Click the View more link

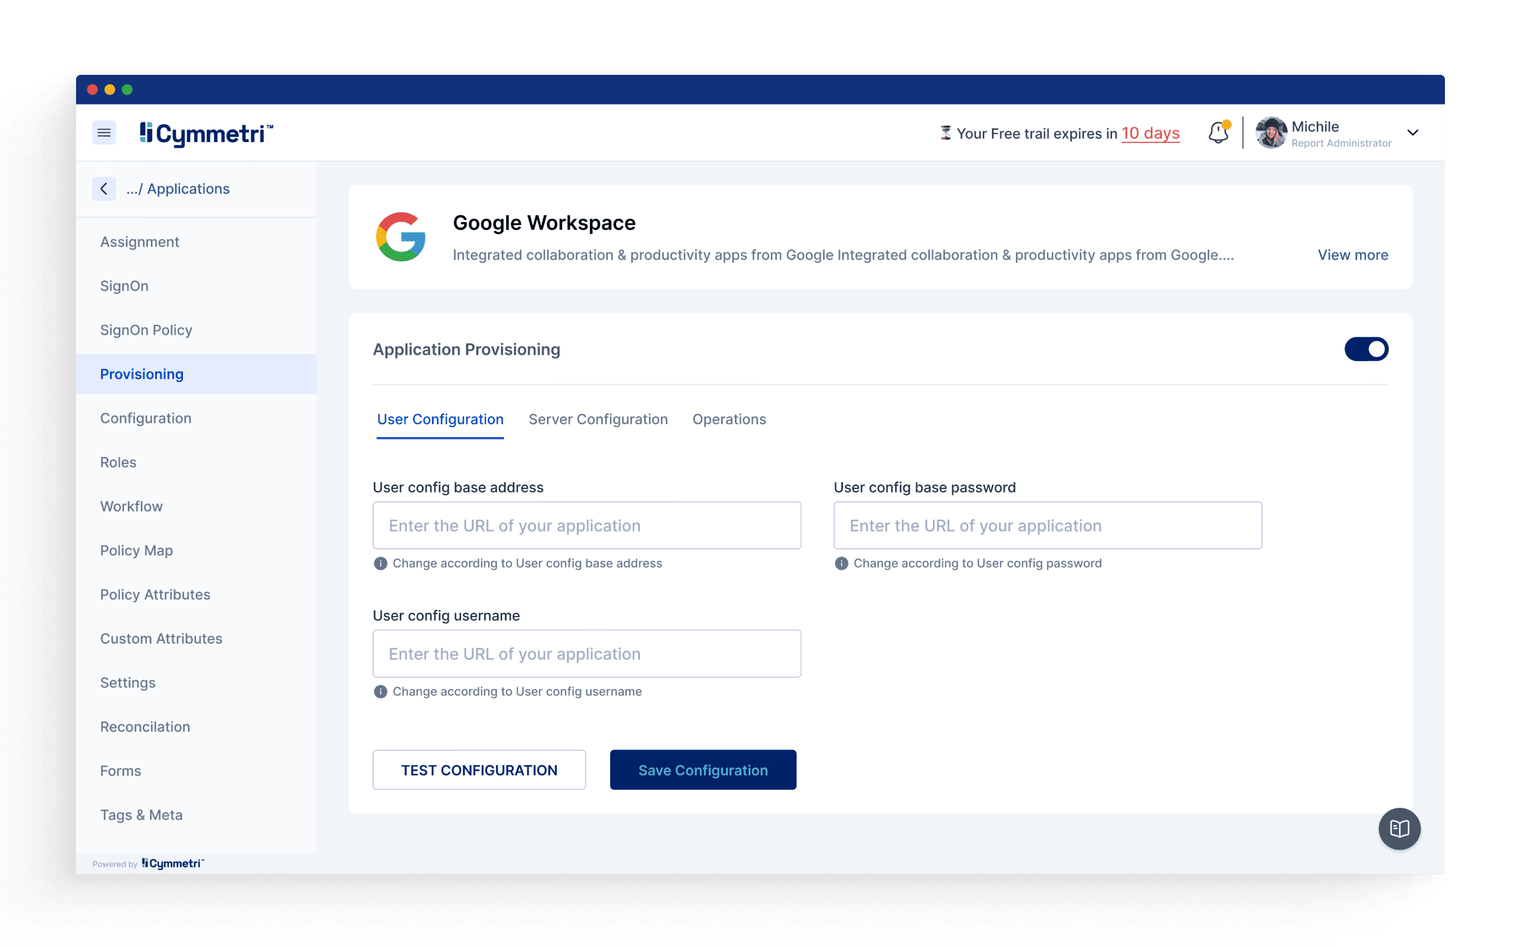(x=1352, y=255)
